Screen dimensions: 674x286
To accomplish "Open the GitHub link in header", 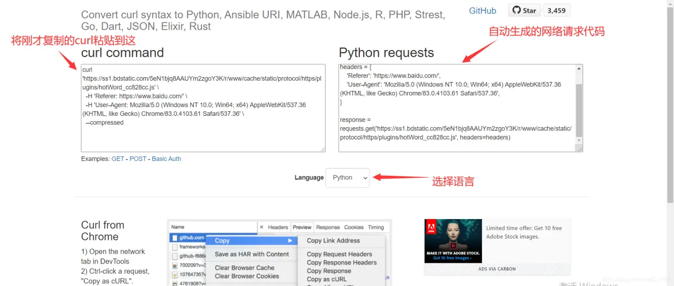I will tap(482, 11).
